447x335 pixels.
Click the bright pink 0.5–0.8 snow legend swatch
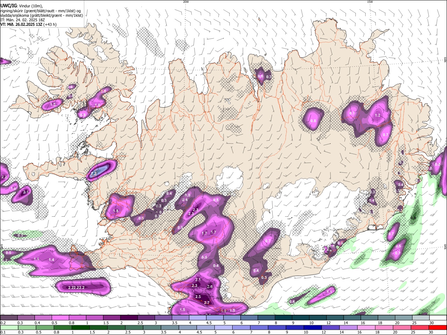[60, 318]
